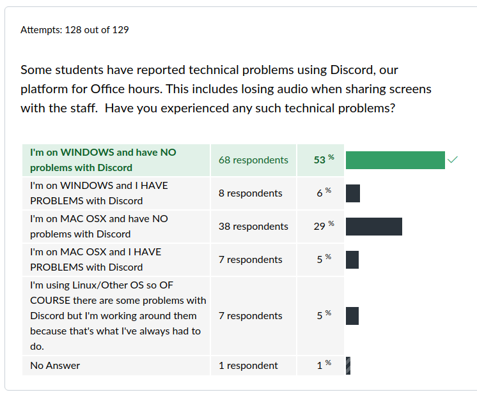
Task: Click the 29 % percentage cell
Action: pos(320,227)
